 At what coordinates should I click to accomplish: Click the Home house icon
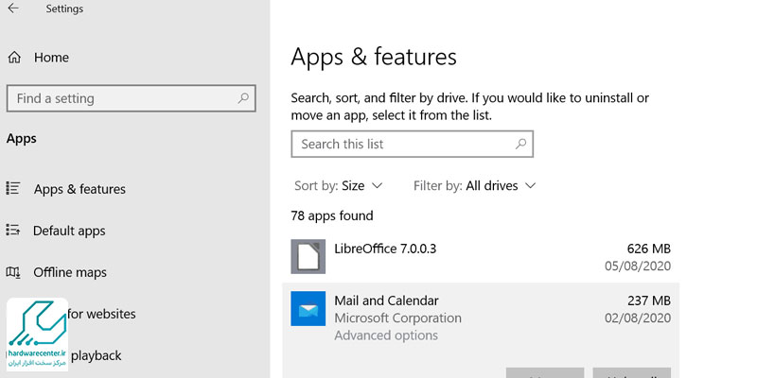click(x=14, y=58)
